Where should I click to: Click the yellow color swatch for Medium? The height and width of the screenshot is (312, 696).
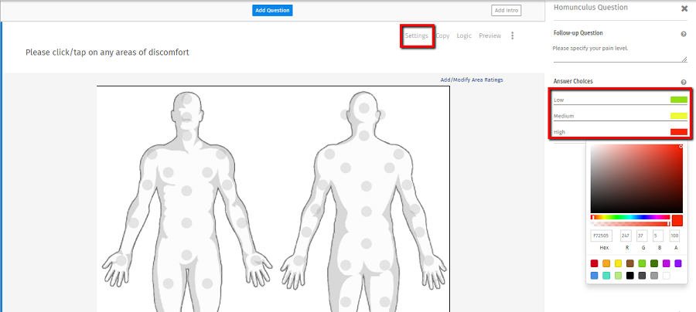(x=678, y=116)
